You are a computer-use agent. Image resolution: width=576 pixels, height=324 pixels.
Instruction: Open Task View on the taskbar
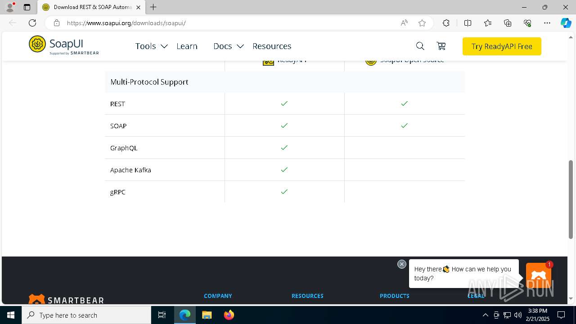(162, 315)
